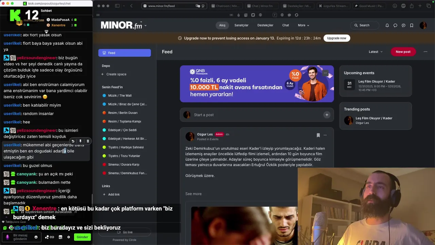Click the translate icon in address bar
435x245 pixels.
[197, 6]
